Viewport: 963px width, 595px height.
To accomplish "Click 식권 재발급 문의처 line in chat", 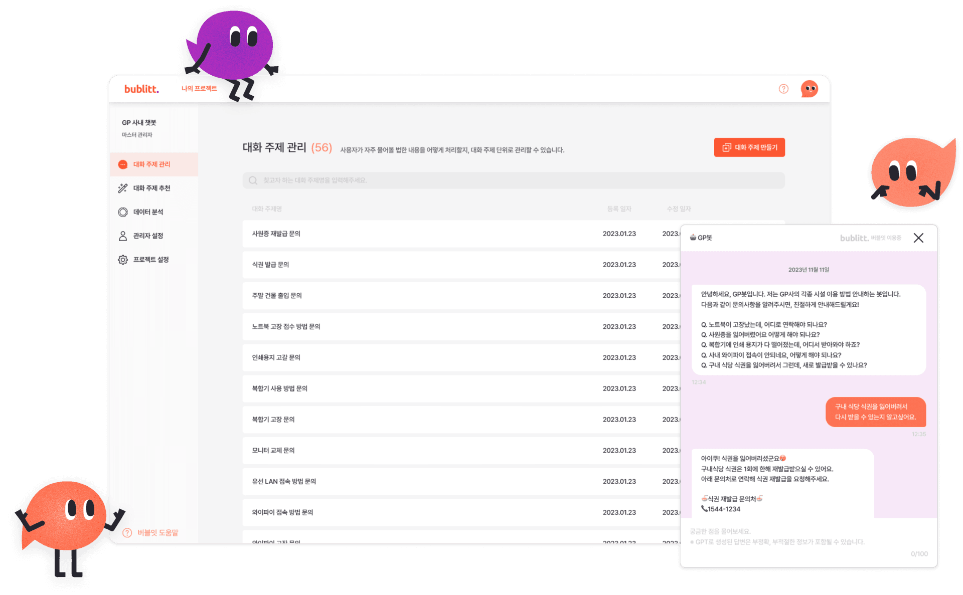I will (731, 499).
